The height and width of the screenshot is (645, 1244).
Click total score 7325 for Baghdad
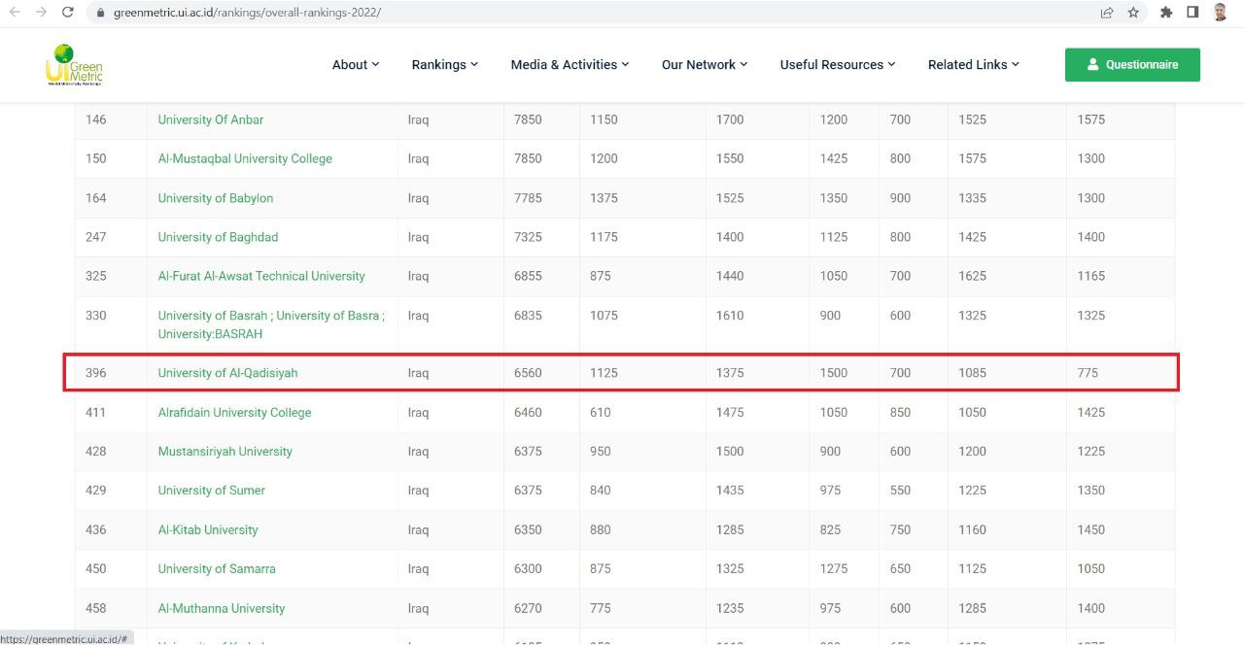tap(528, 237)
